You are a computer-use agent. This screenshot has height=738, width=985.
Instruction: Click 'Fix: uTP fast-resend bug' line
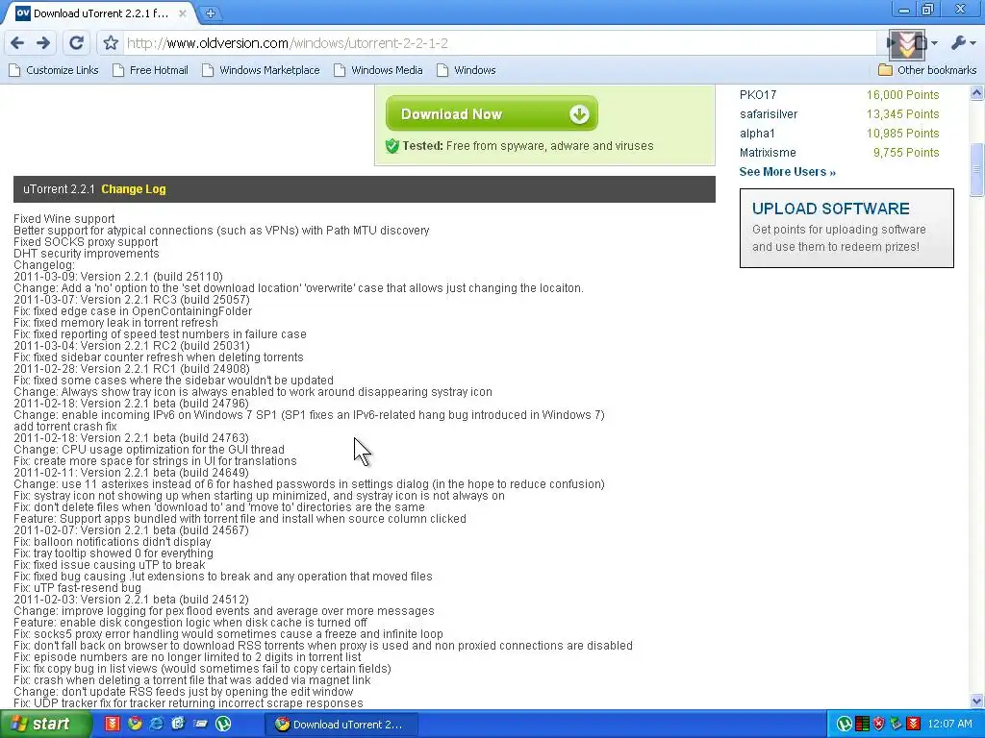point(77,588)
